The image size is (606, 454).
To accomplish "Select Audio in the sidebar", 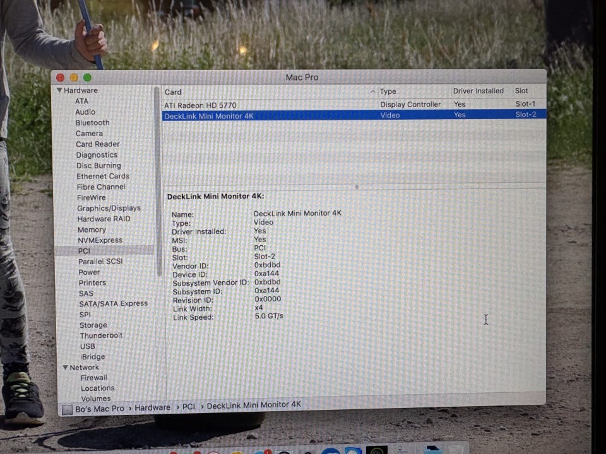I will point(85,112).
